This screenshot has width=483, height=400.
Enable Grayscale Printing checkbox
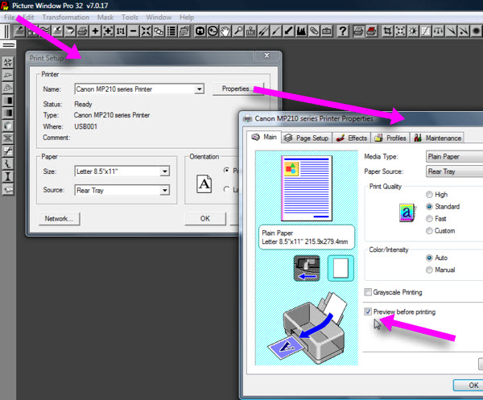click(368, 292)
